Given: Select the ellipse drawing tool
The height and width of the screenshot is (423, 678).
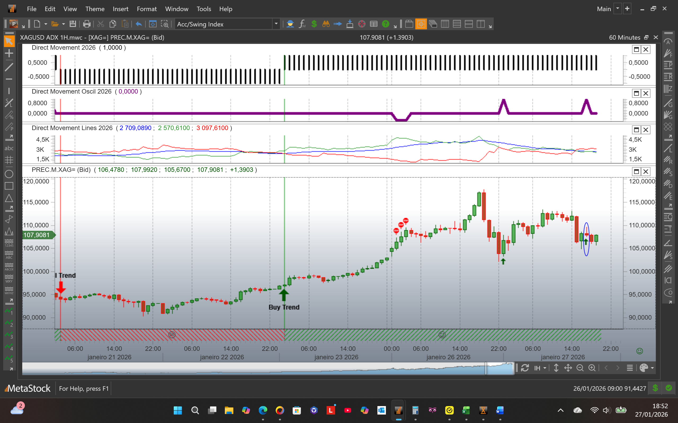Looking at the screenshot, I should 9,174.
